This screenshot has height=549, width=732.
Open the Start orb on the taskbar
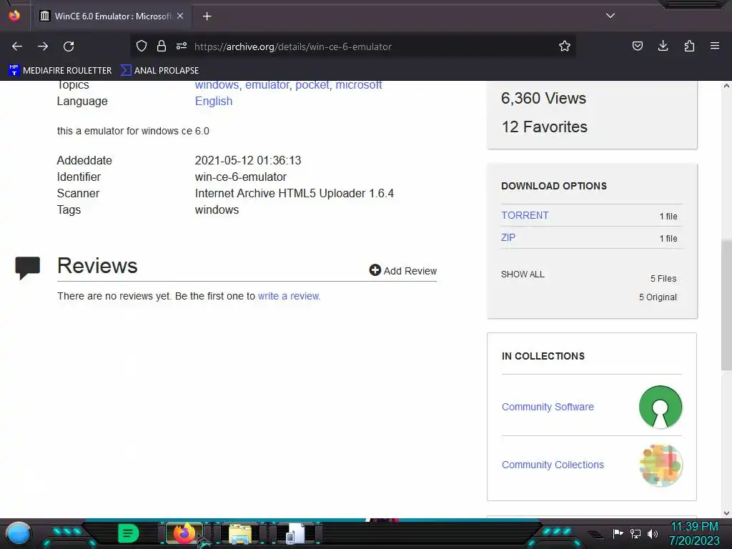[19, 533]
